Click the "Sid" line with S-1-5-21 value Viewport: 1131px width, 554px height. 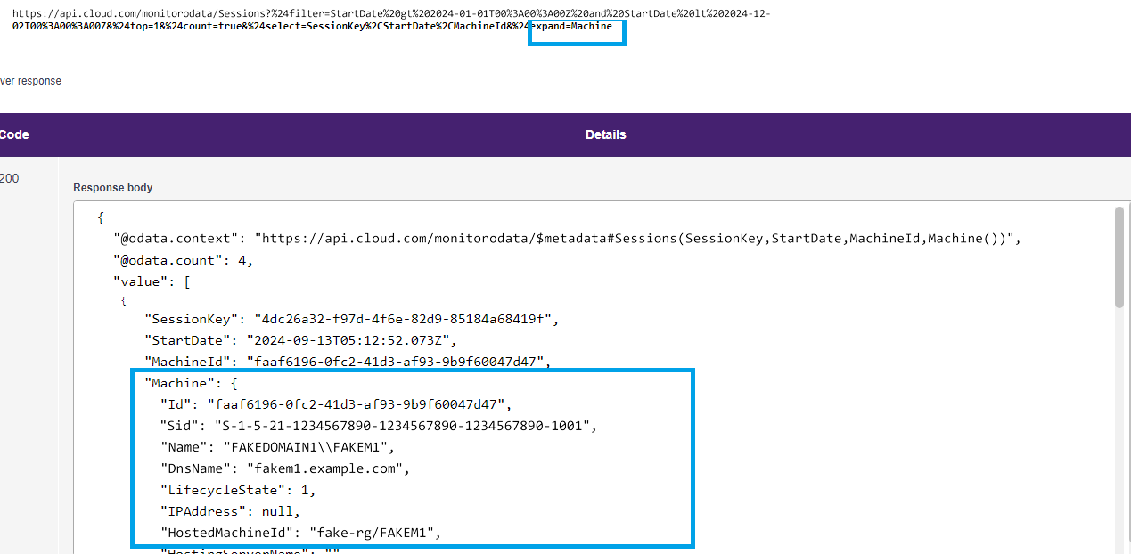(379, 426)
